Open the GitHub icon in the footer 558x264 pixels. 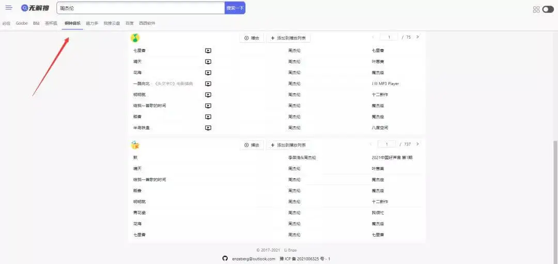pos(225,259)
